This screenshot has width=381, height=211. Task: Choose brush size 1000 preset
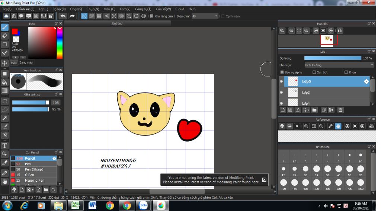pos(361,184)
